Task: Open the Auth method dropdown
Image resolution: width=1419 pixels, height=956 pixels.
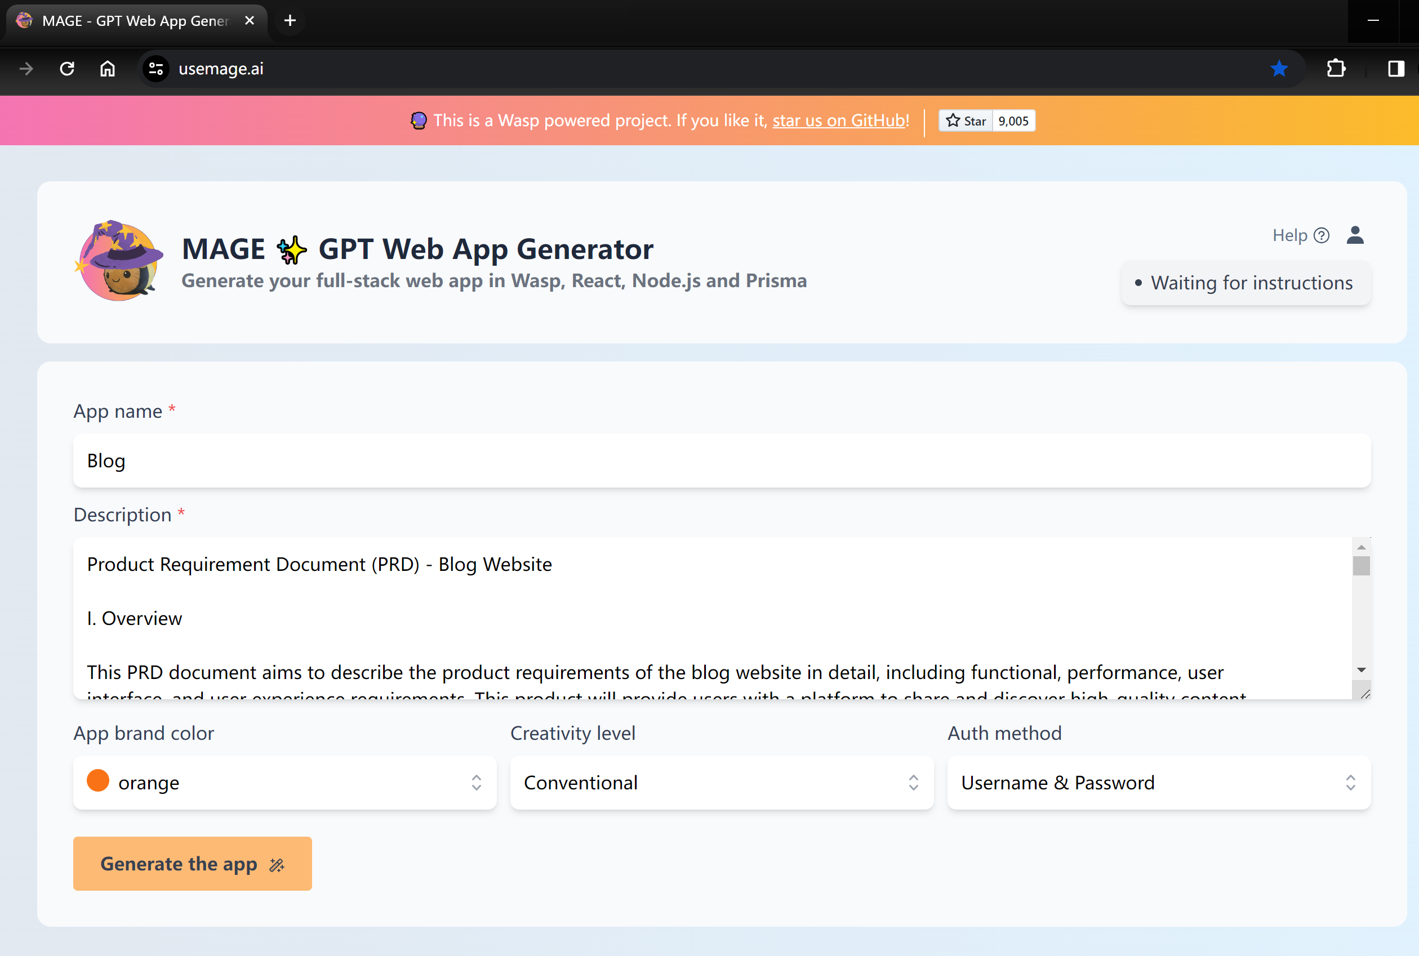Action: coord(1159,783)
